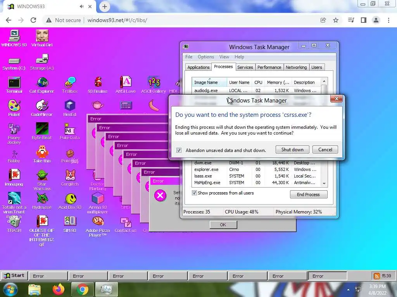Image resolution: width=397 pixels, height=297 pixels.
Task: Launch the Terminal desktop icon
Action: [x=14, y=85]
